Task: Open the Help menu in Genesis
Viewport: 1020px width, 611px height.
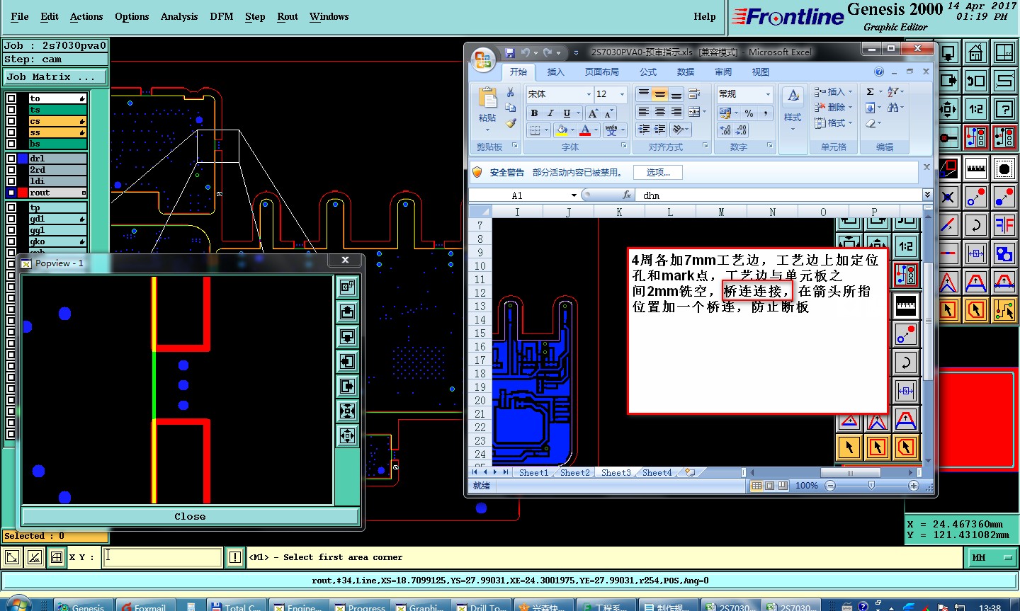Action: point(705,16)
